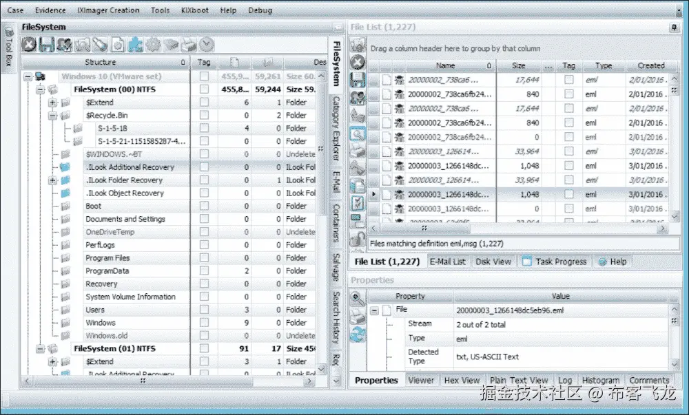
Task: Sort file list by Size column header
Action: coord(519,65)
